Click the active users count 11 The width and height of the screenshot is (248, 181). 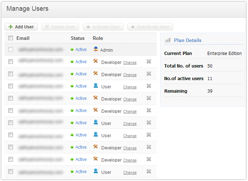coord(210,78)
